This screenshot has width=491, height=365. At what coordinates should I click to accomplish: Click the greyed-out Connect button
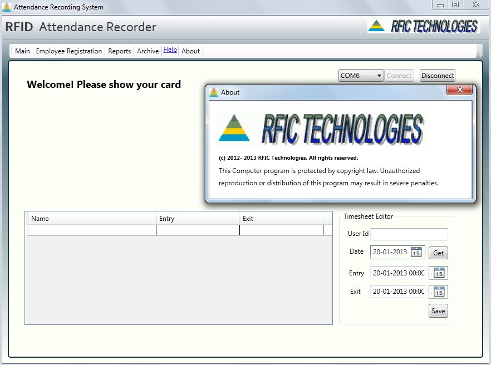[x=399, y=76]
